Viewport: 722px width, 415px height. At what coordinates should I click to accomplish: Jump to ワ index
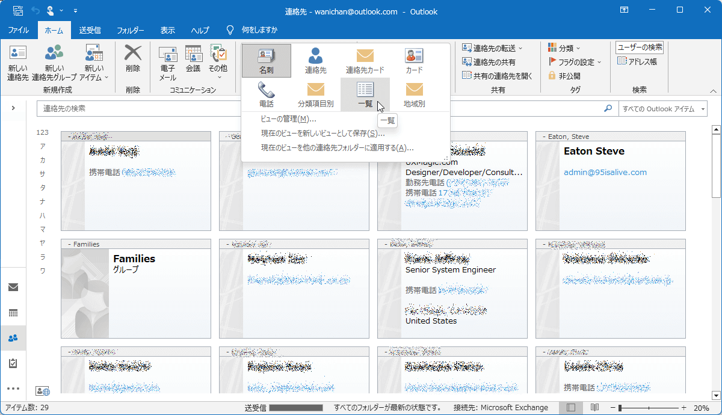[43, 271]
